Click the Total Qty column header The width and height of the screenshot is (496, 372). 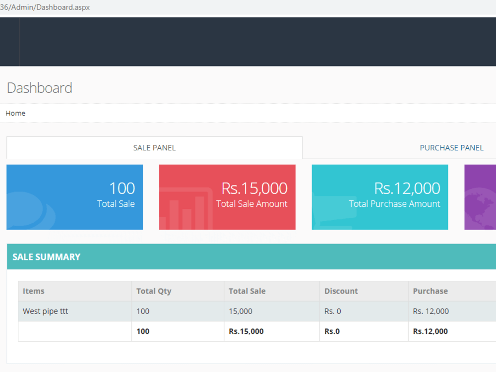coord(178,291)
